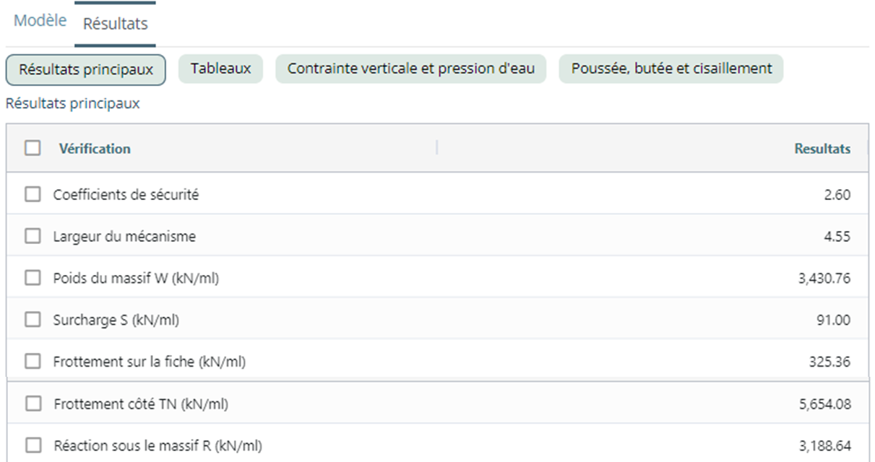Screen dimensions: 875x462
Task: Check Frottement sur la fiche row
Action: [33, 362]
